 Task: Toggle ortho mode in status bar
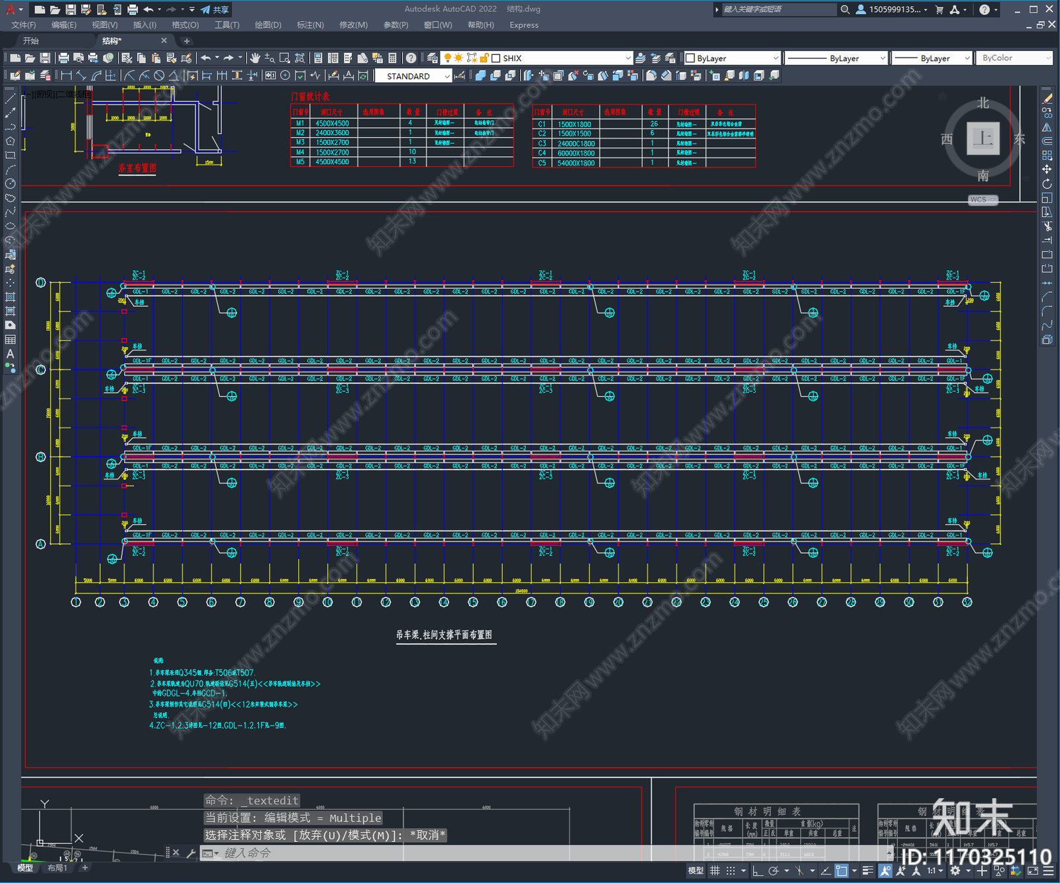758,870
